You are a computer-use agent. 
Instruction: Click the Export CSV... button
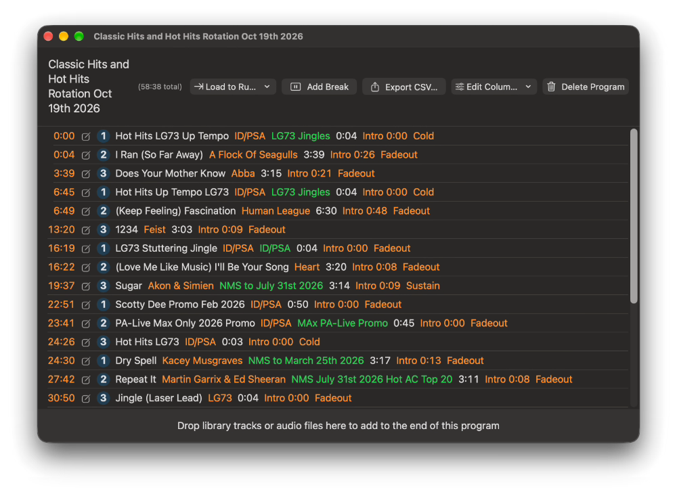click(x=404, y=87)
